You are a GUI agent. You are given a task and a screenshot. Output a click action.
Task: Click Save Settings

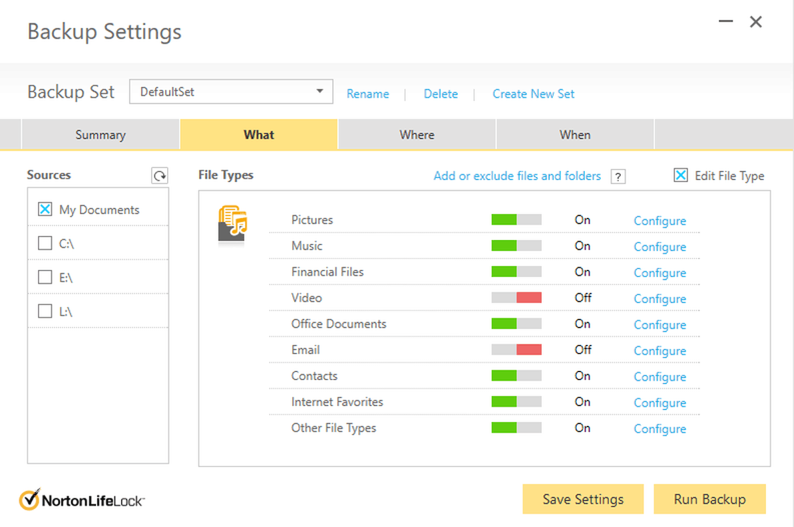point(583,499)
